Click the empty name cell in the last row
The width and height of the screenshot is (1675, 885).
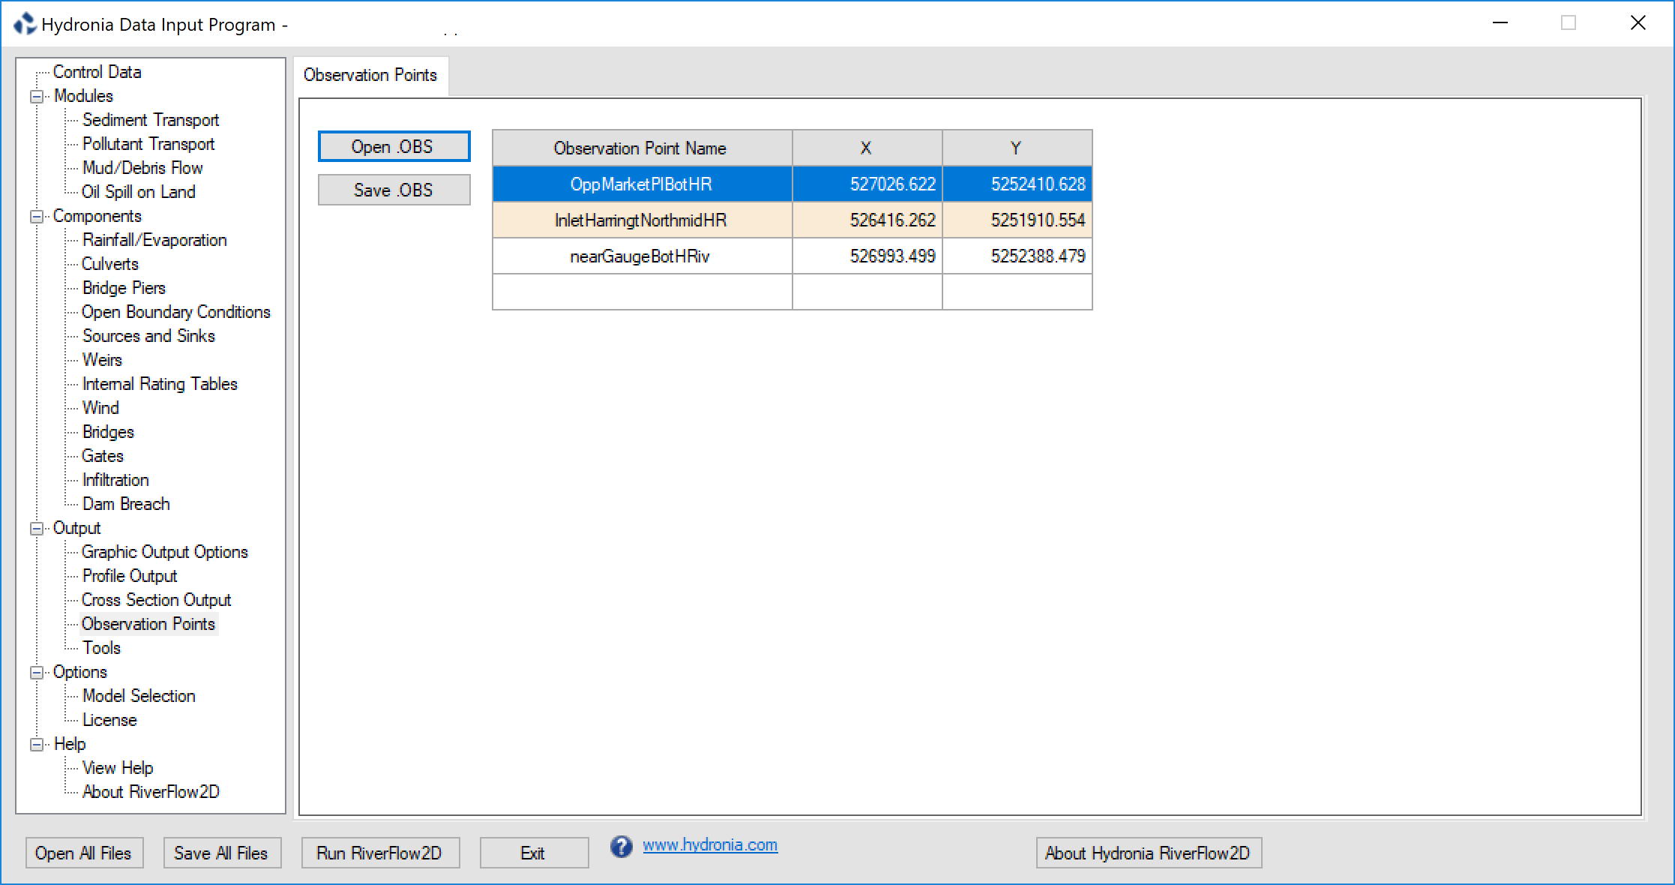pyautogui.click(x=642, y=292)
